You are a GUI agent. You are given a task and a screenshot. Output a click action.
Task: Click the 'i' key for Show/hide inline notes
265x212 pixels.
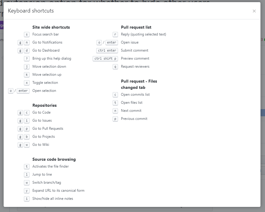[27, 199]
